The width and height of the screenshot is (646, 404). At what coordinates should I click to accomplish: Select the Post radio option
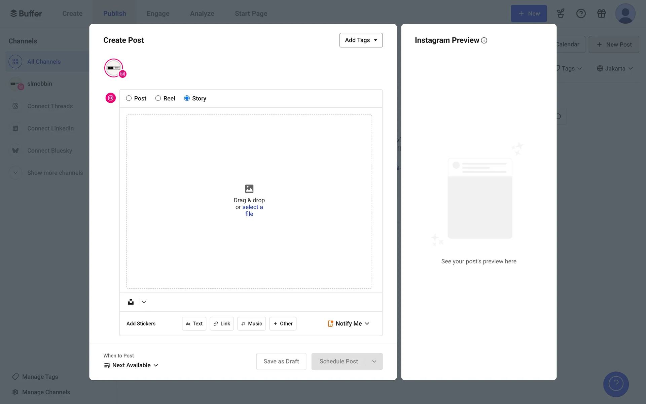129,98
